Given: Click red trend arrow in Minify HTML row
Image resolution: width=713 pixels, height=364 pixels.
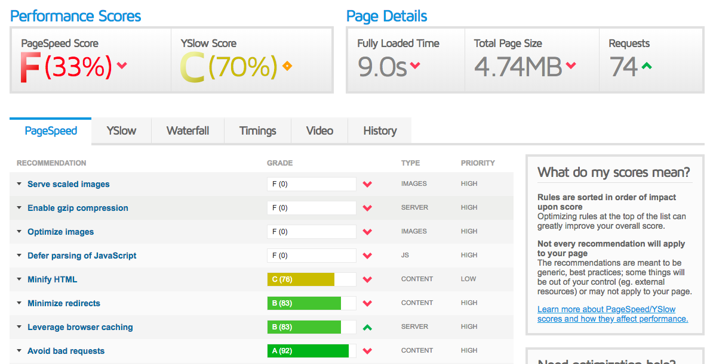Looking at the screenshot, I should pyautogui.click(x=367, y=279).
